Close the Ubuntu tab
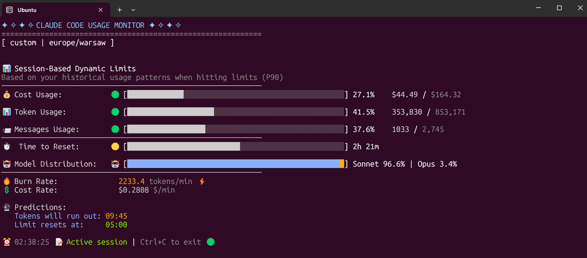 pyautogui.click(x=101, y=10)
